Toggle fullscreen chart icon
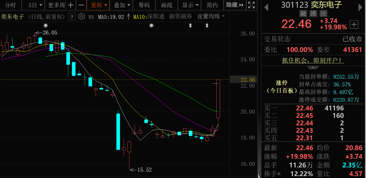The height and width of the screenshot is (178, 366). pyautogui.click(x=251, y=5)
